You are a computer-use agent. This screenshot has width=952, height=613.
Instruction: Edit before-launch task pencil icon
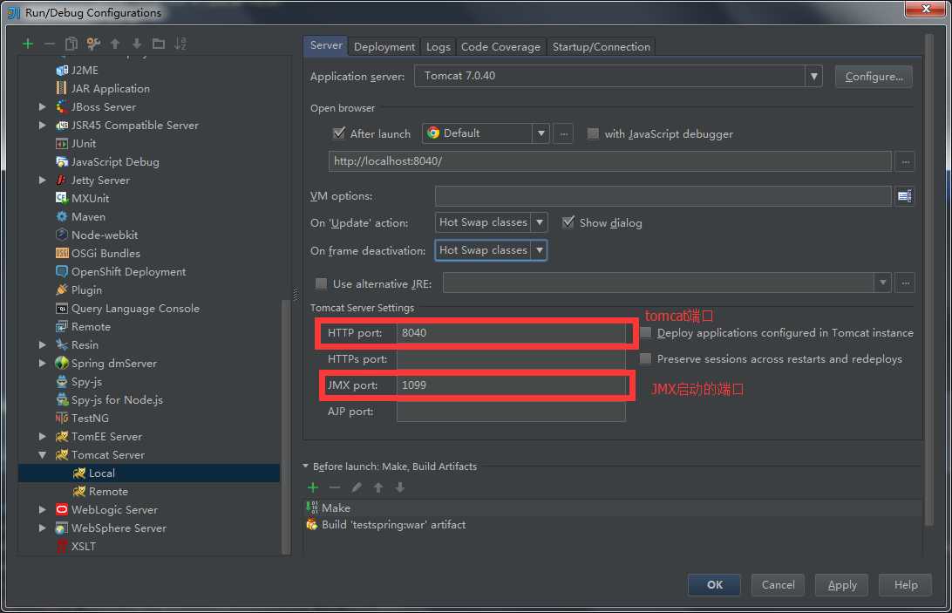[357, 487]
